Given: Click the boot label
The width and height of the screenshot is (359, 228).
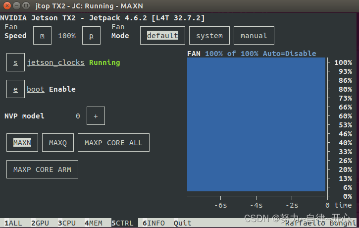Looking at the screenshot, I should click(x=36, y=89).
